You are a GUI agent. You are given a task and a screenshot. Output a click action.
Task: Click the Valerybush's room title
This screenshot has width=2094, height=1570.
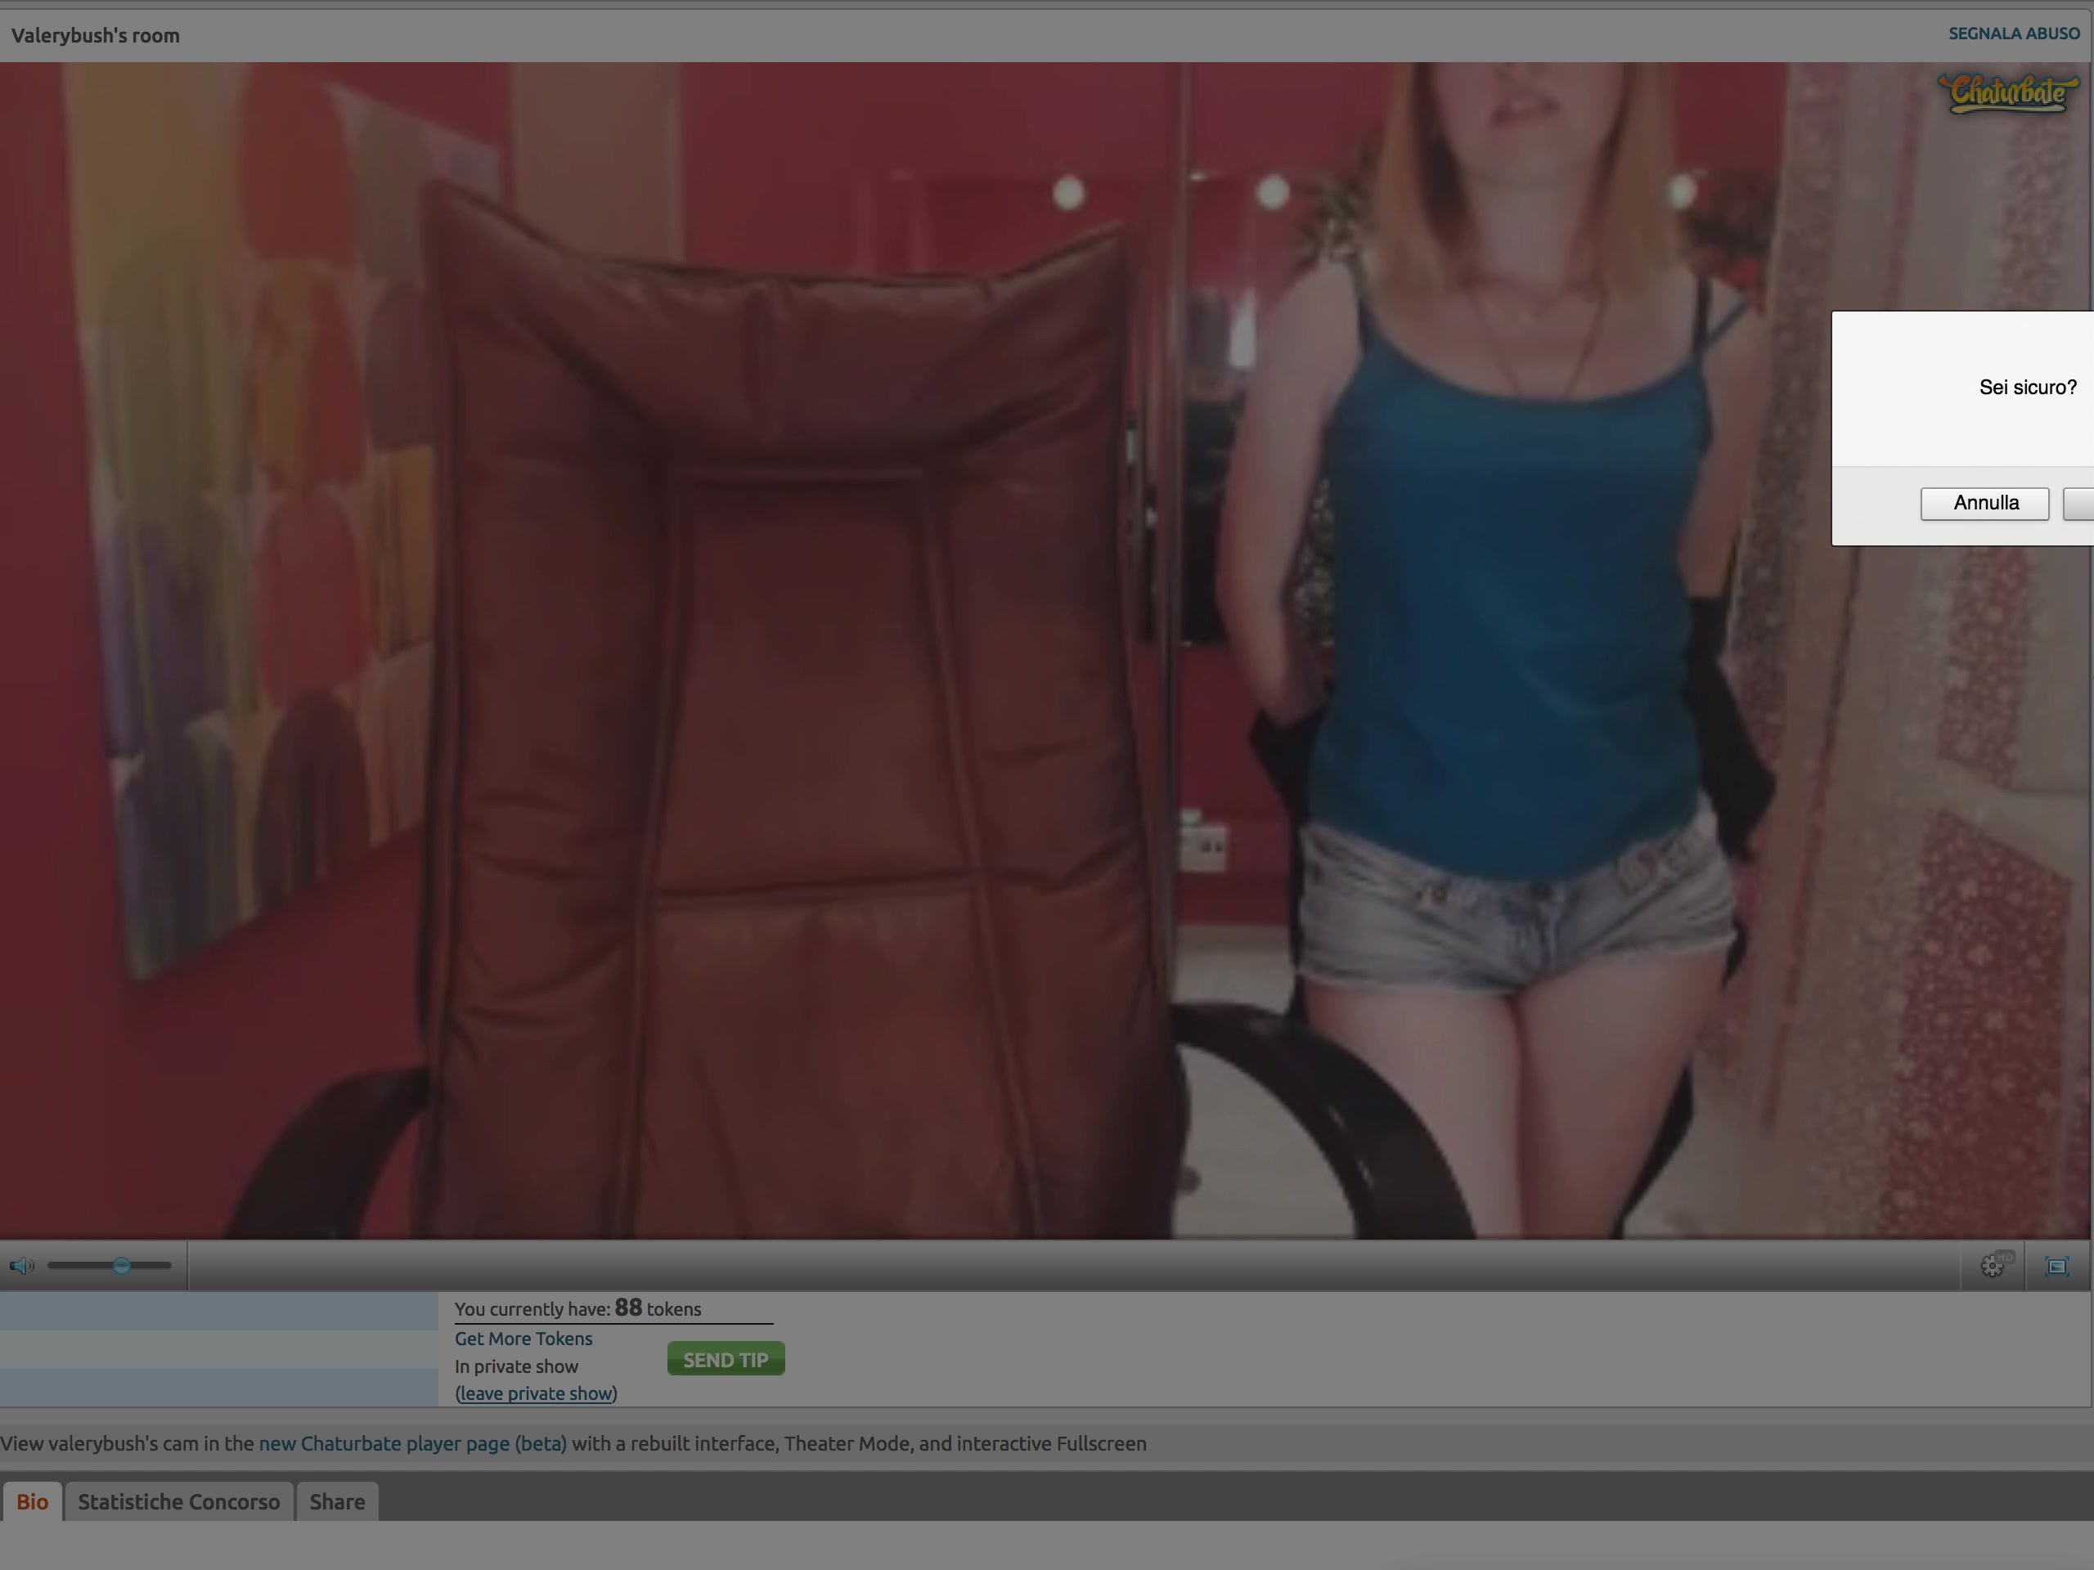click(x=96, y=36)
